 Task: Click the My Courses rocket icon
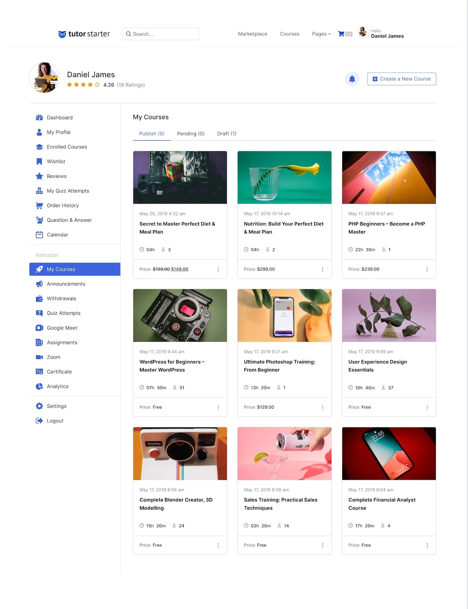[x=39, y=269]
